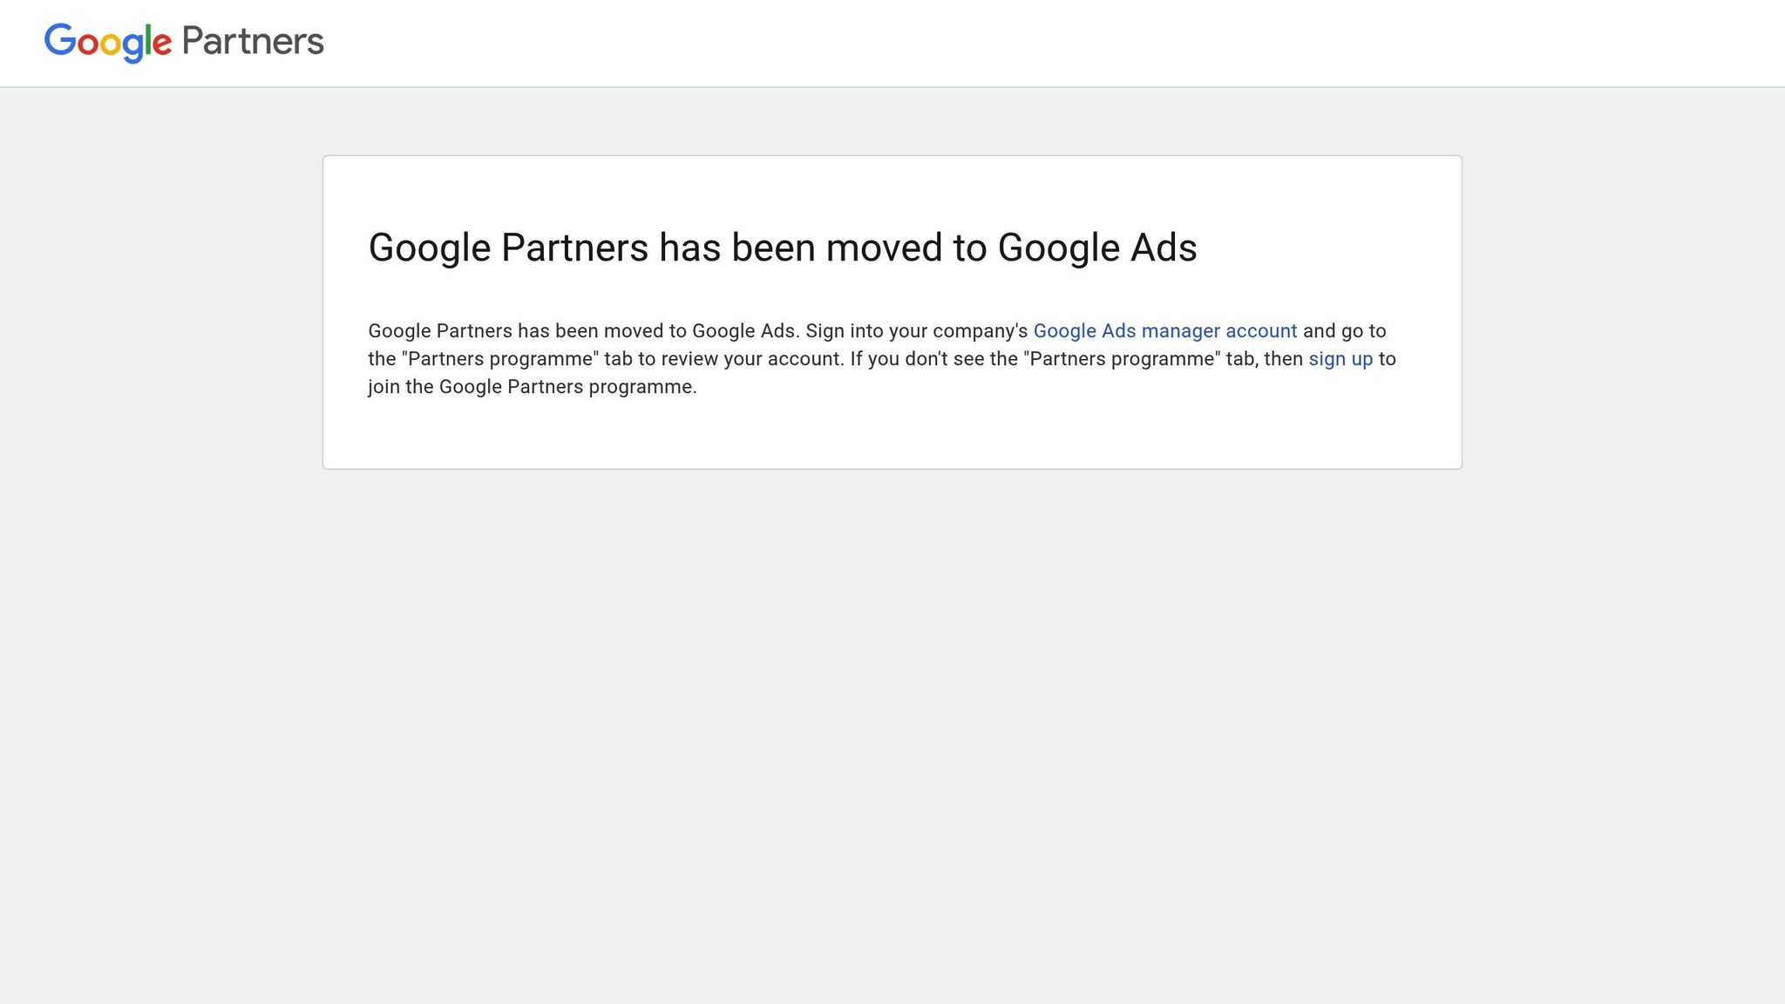Click the phrase 'Partners programme' in quotes
1785x1004 pixels.
coord(499,358)
